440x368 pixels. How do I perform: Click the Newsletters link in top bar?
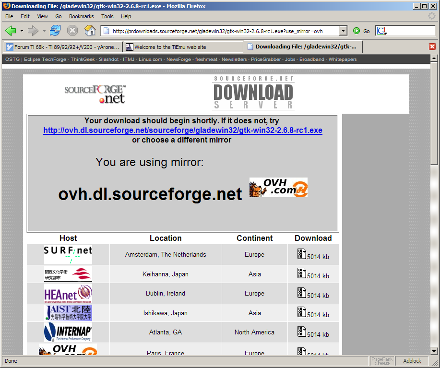click(234, 59)
